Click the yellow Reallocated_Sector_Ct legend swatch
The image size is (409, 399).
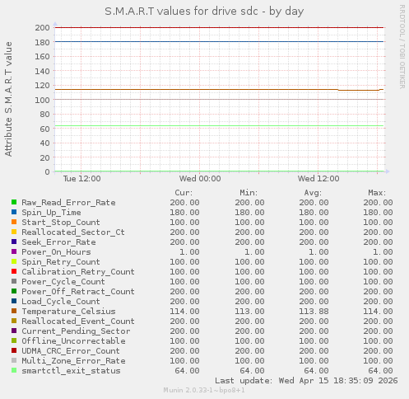tap(14, 232)
